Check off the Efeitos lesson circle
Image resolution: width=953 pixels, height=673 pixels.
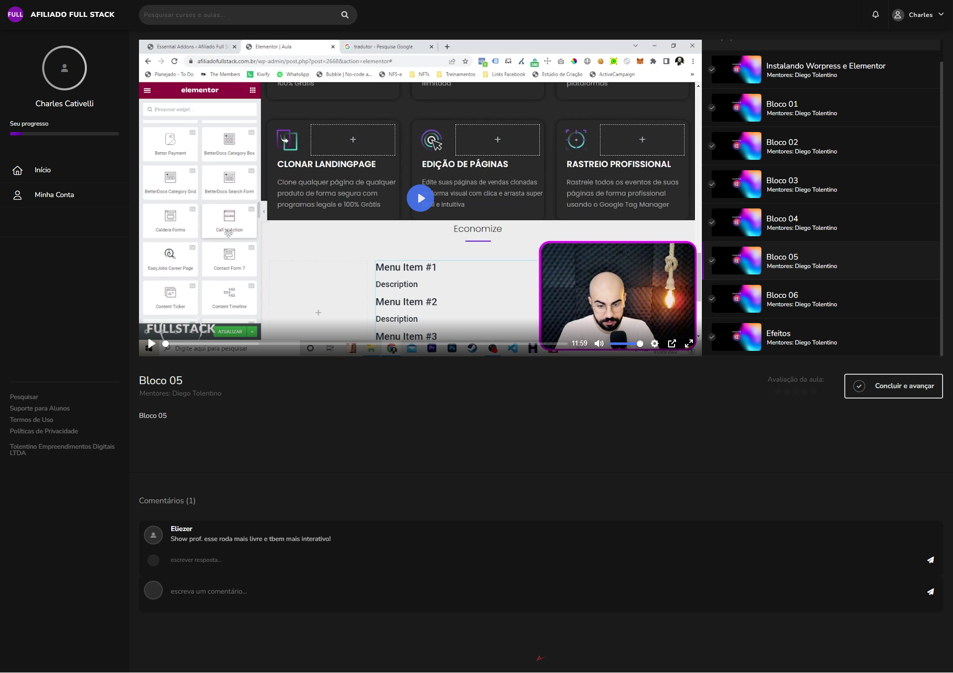[x=712, y=337]
